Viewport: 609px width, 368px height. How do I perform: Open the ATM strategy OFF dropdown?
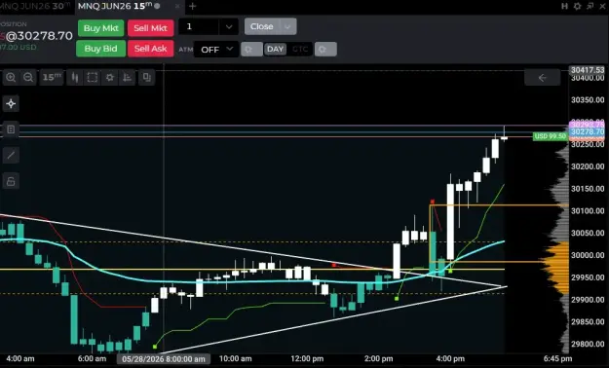pyautogui.click(x=216, y=50)
